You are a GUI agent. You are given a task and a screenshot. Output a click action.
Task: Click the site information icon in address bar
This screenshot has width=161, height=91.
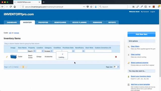(23, 7)
